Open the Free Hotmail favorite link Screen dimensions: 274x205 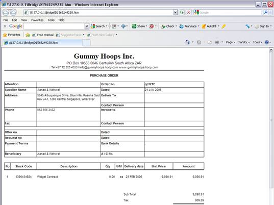click(43, 35)
